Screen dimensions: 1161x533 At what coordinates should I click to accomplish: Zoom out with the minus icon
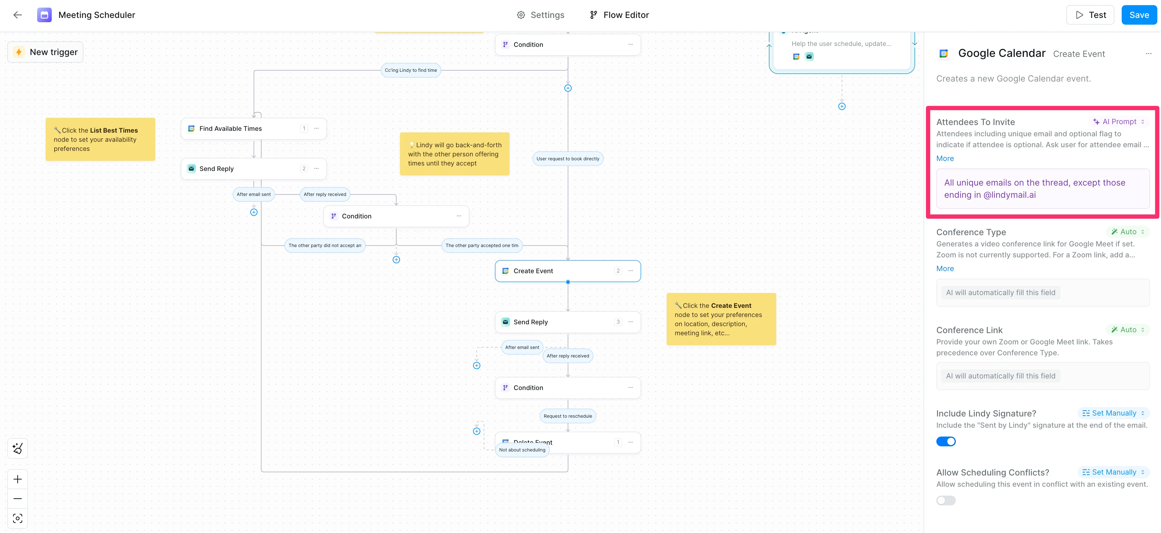(x=18, y=499)
